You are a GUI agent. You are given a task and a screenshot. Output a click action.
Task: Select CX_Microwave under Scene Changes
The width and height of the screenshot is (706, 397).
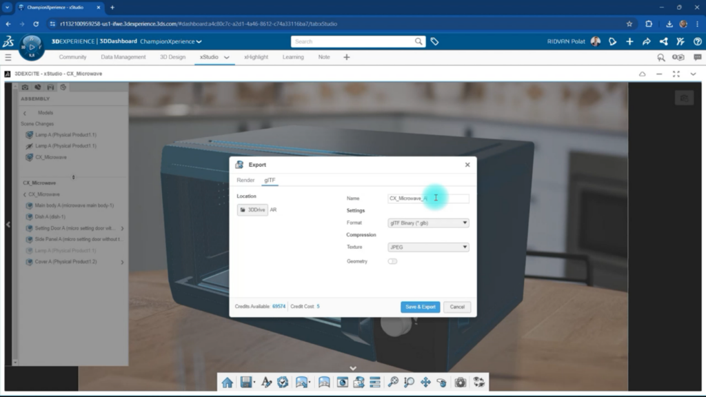click(51, 158)
